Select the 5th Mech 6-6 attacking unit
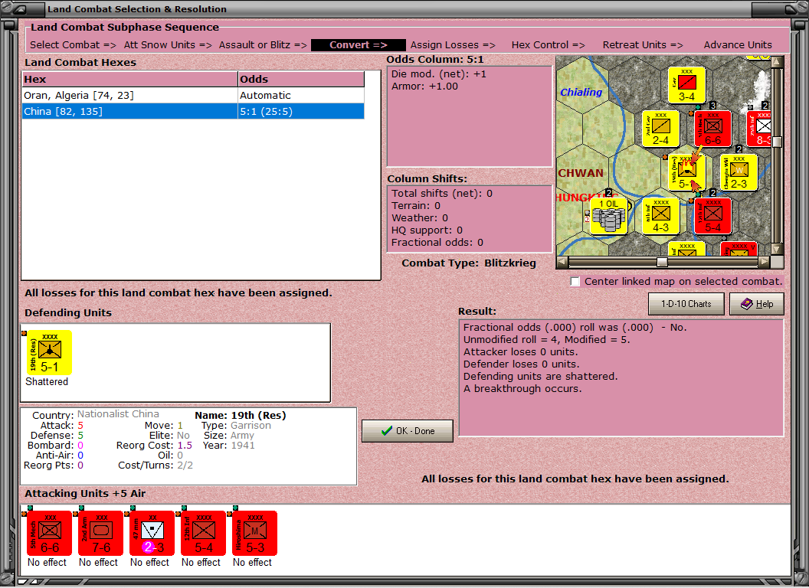 pos(49,534)
